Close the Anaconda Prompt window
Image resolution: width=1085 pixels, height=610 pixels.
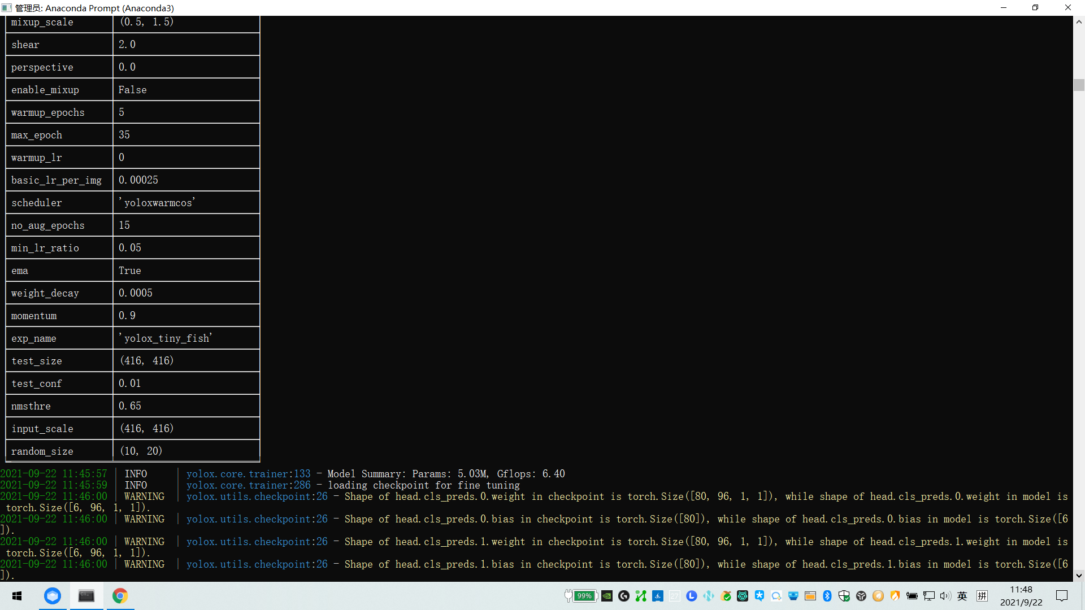1067,8
